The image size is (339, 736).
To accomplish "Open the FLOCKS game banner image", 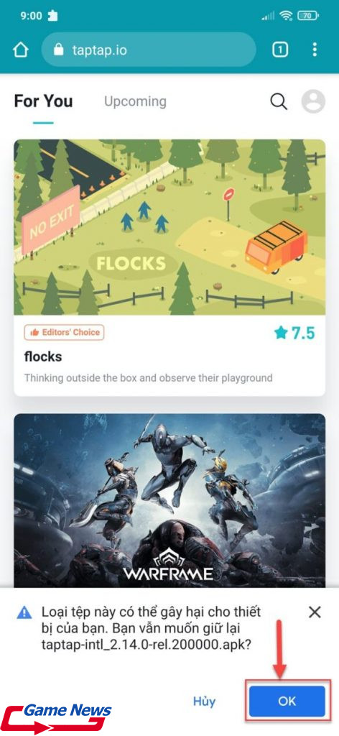I will coord(169,227).
